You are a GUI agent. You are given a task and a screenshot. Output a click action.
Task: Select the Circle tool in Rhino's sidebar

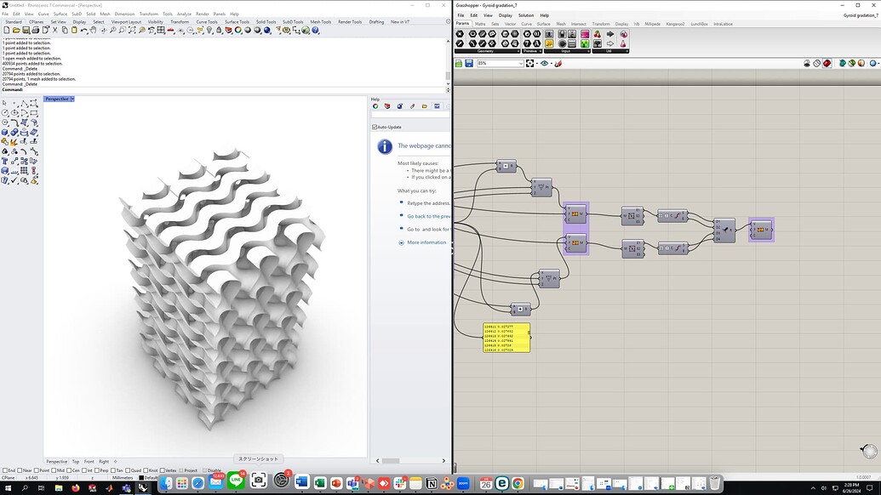pyautogui.click(x=4, y=112)
